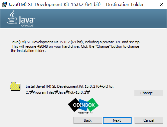Image resolution: width=167 pixels, height=127 pixels.
Task: Click the installer icon in title bar
Action: pos(4,4)
